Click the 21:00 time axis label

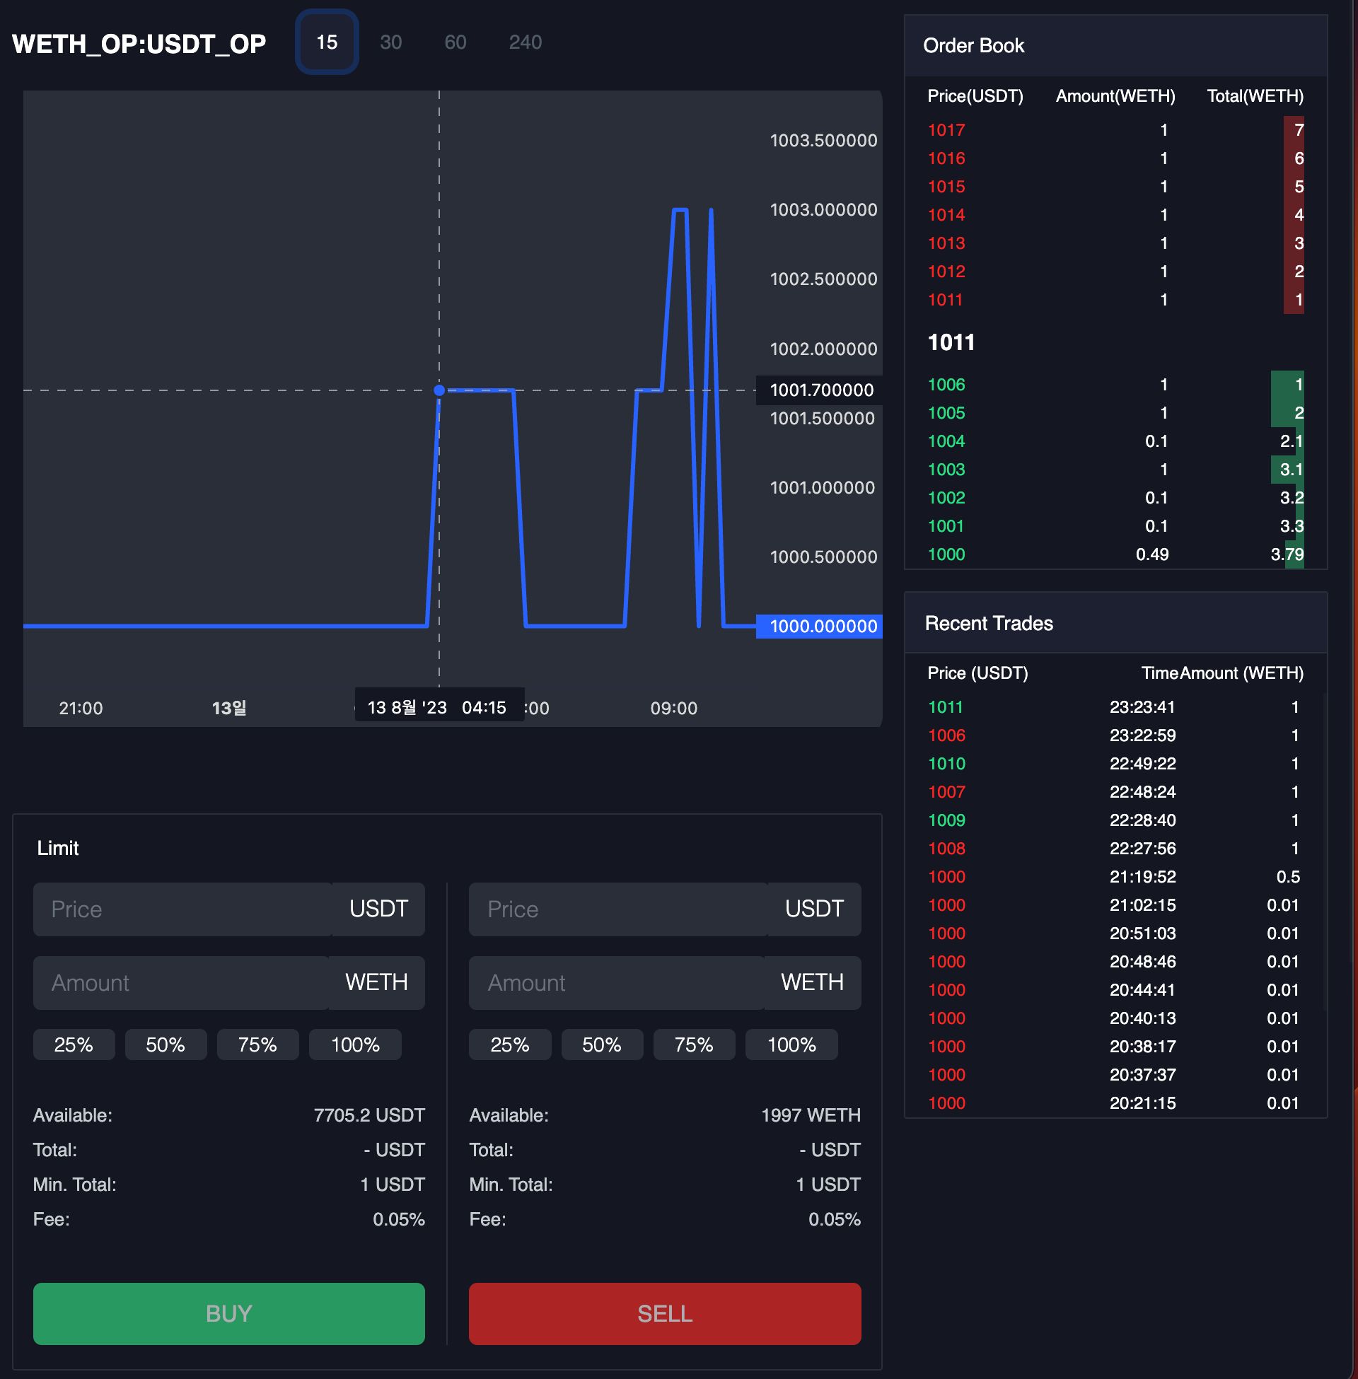click(x=81, y=708)
